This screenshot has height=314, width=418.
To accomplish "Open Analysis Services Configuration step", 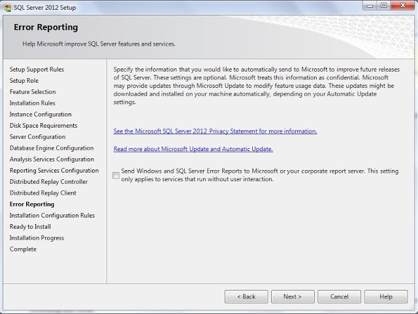I will point(52,159).
